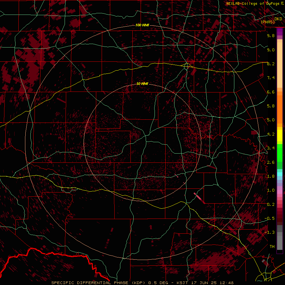Click the yellow segment of the color bar
The height and width of the screenshot is (285, 285).
coord(280,136)
